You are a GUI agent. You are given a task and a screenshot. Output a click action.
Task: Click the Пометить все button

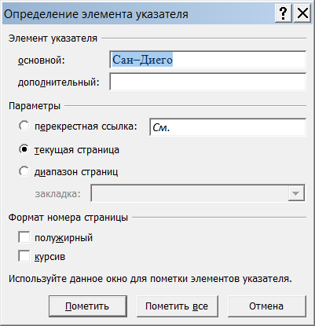[178, 306]
